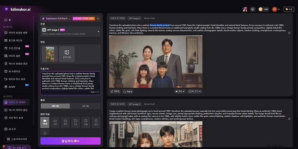The width and height of the screenshot is (298, 149).
Task: Click the optional add-image upload box
Action: tap(67, 54)
